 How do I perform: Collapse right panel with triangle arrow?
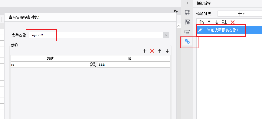pyautogui.click(x=187, y=3)
